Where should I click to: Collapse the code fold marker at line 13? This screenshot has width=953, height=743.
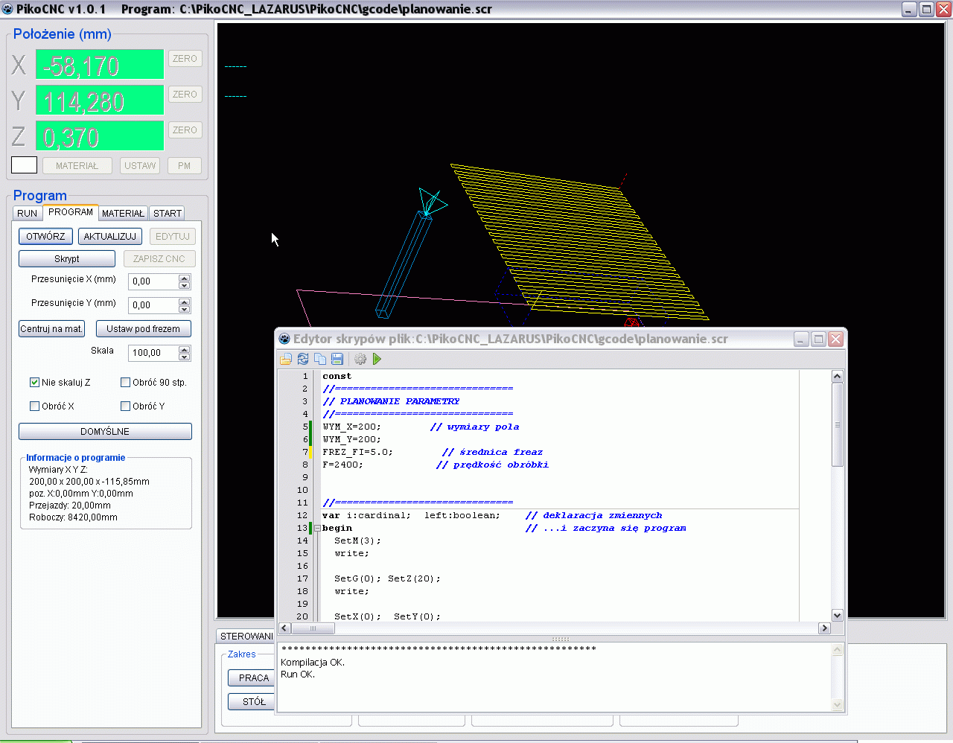point(317,528)
